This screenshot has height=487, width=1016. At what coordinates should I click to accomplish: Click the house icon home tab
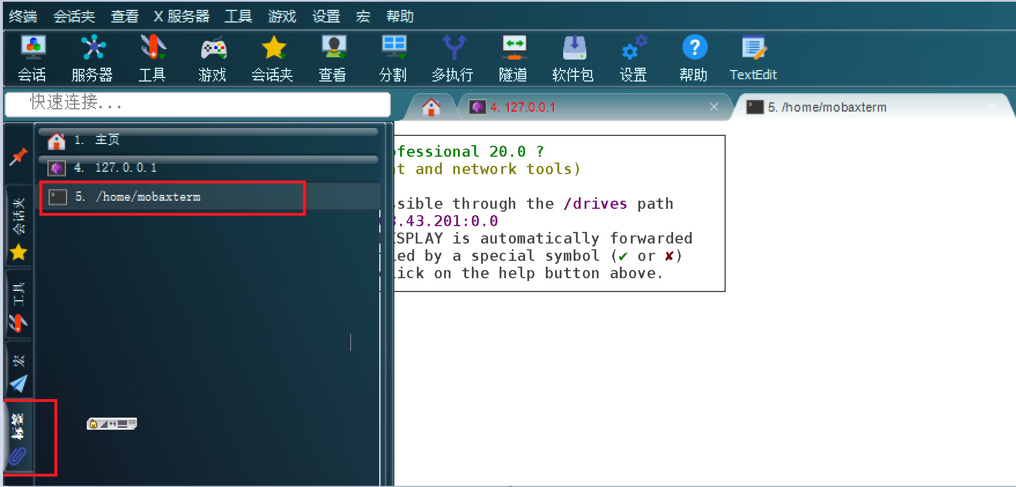click(x=431, y=108)
